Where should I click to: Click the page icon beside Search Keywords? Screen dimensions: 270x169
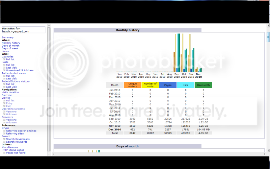[x=4, y=142]
